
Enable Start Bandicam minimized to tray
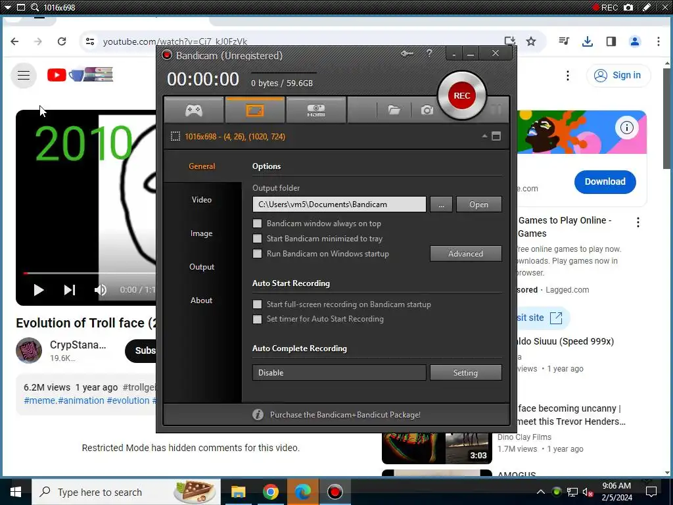click(257, 238)
